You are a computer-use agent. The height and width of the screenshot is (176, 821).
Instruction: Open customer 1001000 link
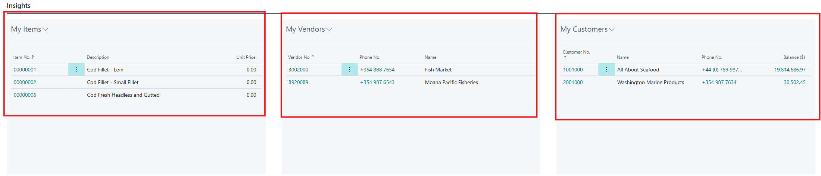573,70
